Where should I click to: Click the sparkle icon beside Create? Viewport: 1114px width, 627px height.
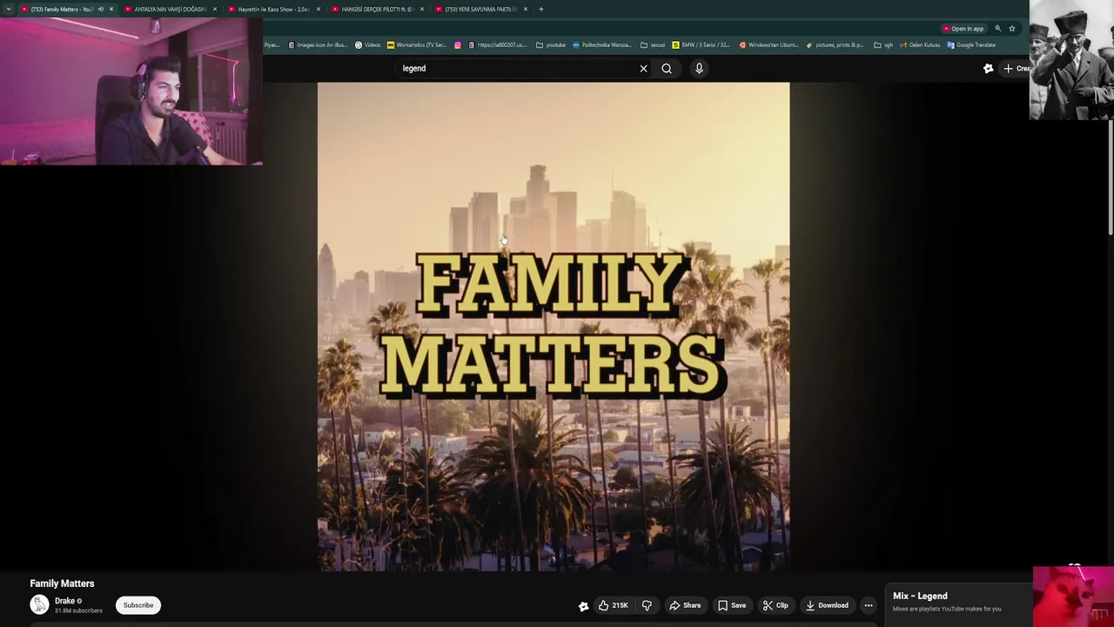pyautogui.click(x=988, y=68)
